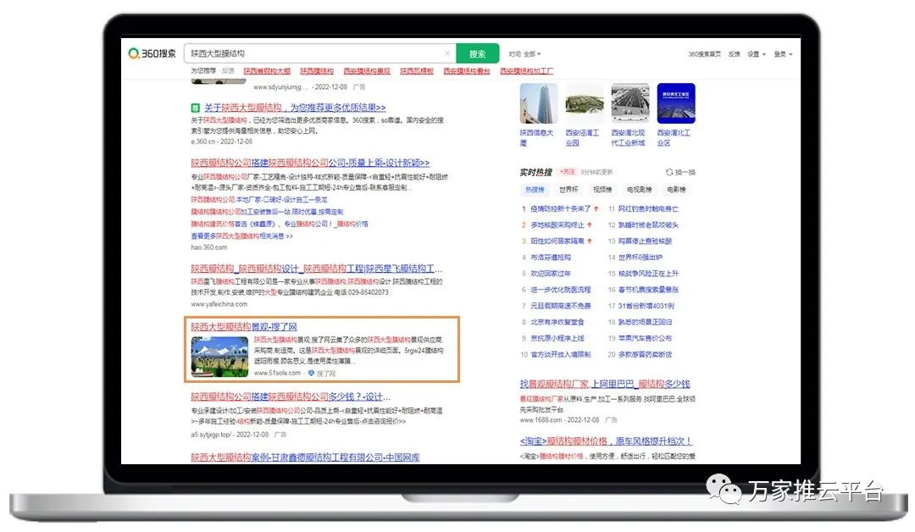Click the green 荐 badge icon
Viewport: 915px width, 532px height.
click(x=196, y=108)
